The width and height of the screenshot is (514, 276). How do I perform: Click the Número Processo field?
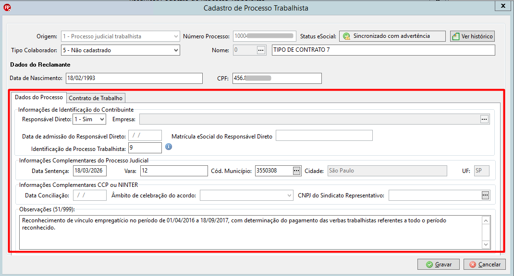(x=265, y=36)
